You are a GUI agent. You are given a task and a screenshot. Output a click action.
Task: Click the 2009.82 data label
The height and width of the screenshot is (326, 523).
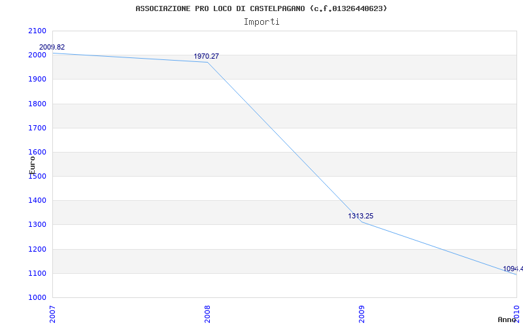[52, 47]
